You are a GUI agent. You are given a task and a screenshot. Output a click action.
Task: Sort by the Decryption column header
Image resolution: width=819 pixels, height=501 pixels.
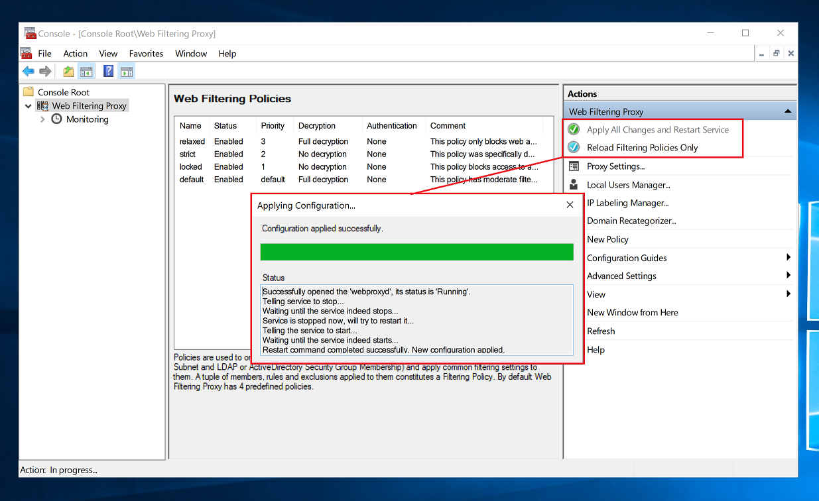point(328,125)
